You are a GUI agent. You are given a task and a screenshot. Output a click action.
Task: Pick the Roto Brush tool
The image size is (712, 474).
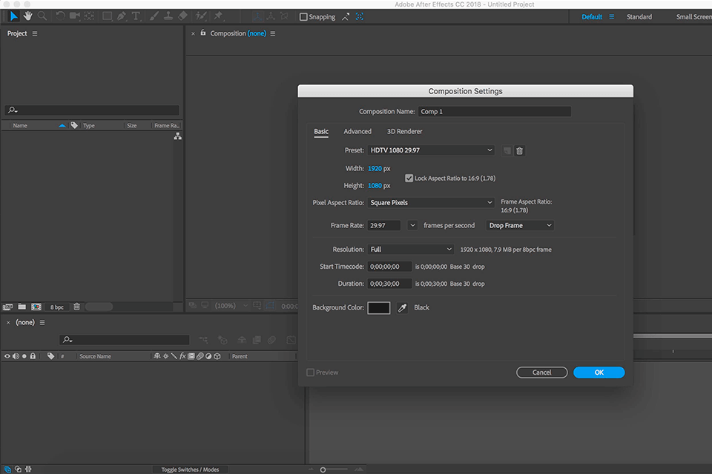[200, 16]
